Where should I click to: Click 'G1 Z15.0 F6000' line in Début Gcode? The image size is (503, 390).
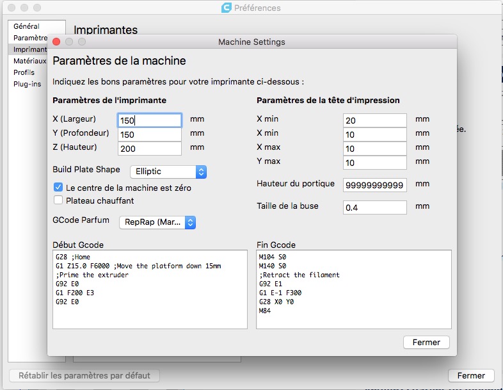click(138, 266)
